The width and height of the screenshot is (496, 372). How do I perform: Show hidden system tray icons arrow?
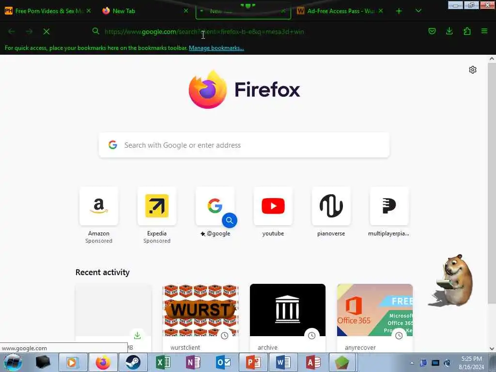(412, 363)
